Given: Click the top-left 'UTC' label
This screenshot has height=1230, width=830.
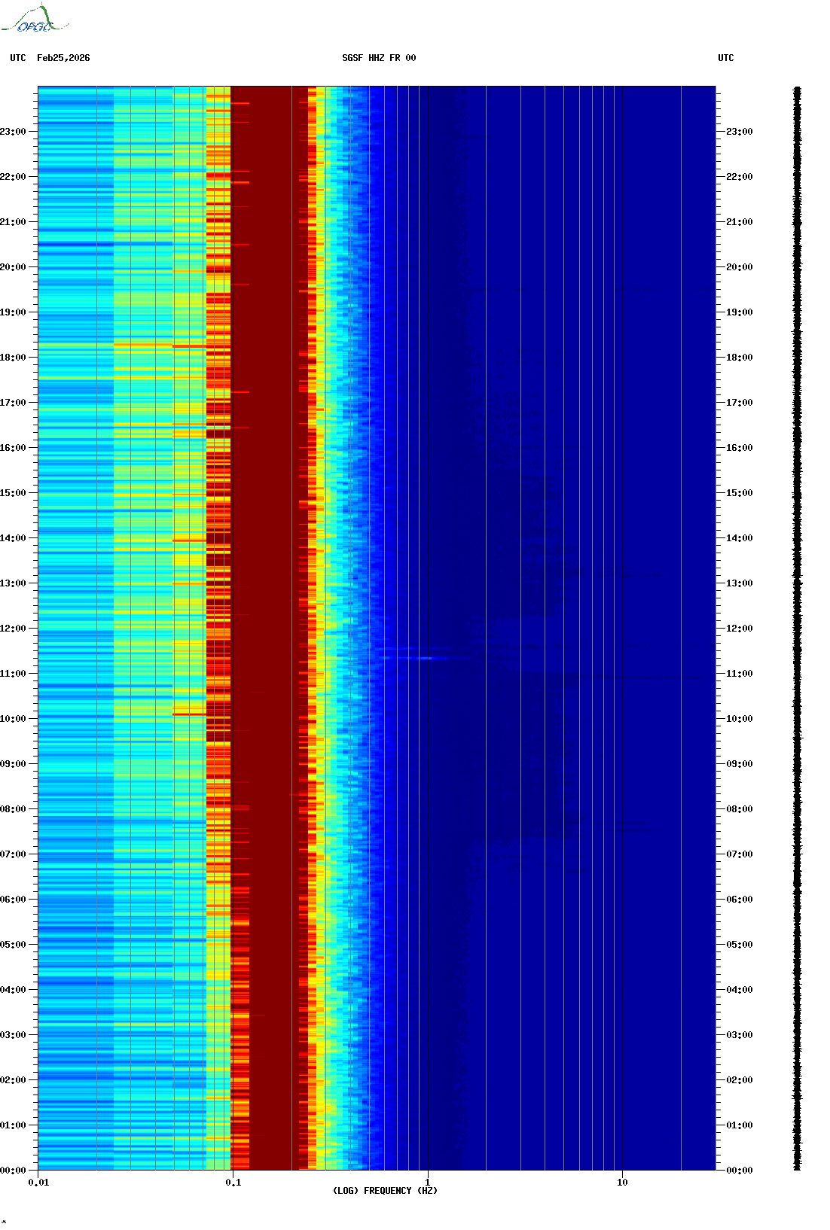Looking at the screenshot, I should coord(18,58).
